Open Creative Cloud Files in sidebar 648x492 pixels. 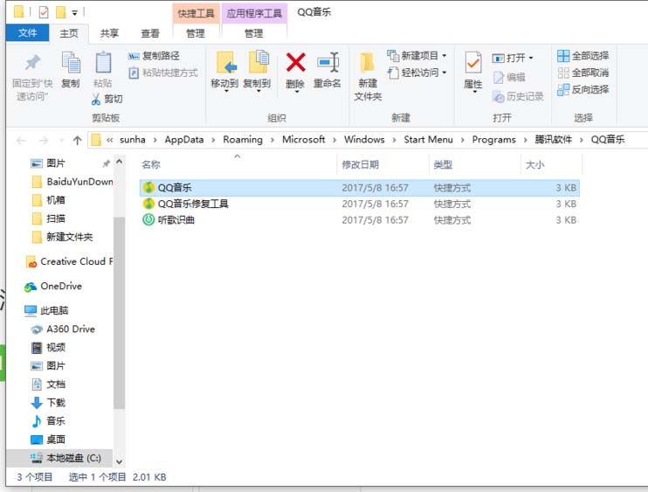pos(70,261)
